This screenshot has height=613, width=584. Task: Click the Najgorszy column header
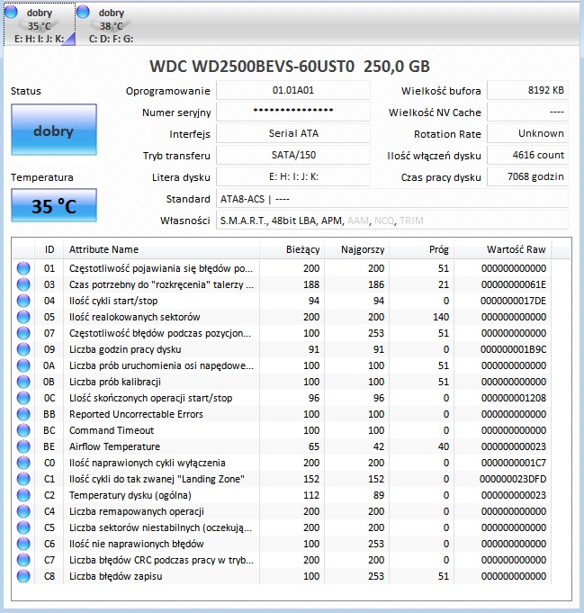pyautogui.click(x=357, y=249)
